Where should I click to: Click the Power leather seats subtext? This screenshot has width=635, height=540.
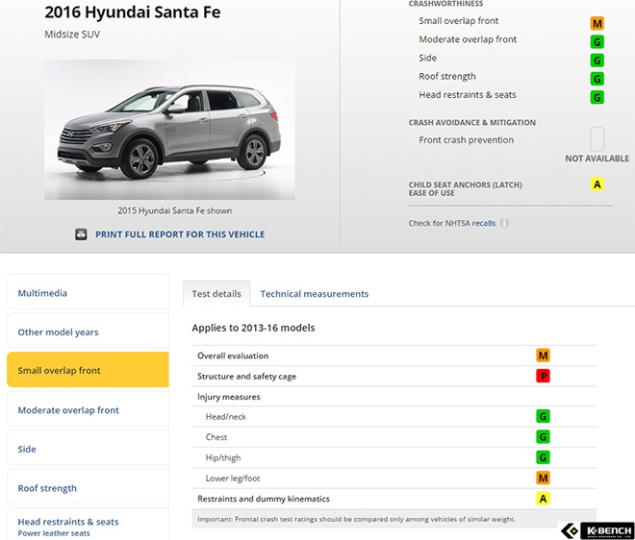54,533
